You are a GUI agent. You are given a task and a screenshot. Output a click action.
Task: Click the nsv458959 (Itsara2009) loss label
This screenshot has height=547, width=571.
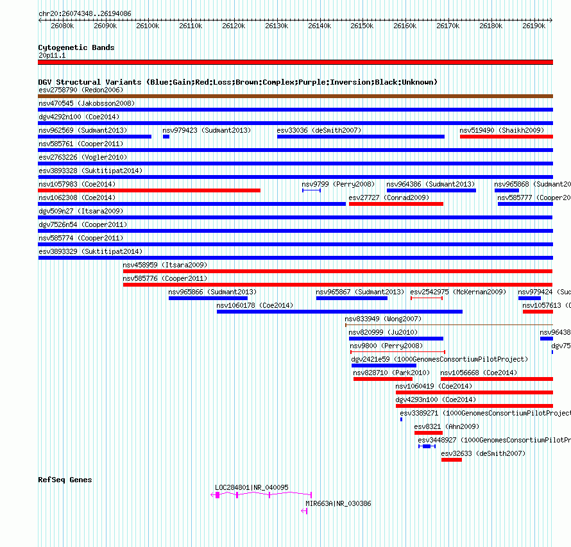point(165,265)
